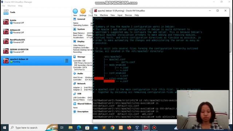Image resolution: width=233 pixels, height=131 pixels.
Task: Open the Network details section
Action: point(81,84)
